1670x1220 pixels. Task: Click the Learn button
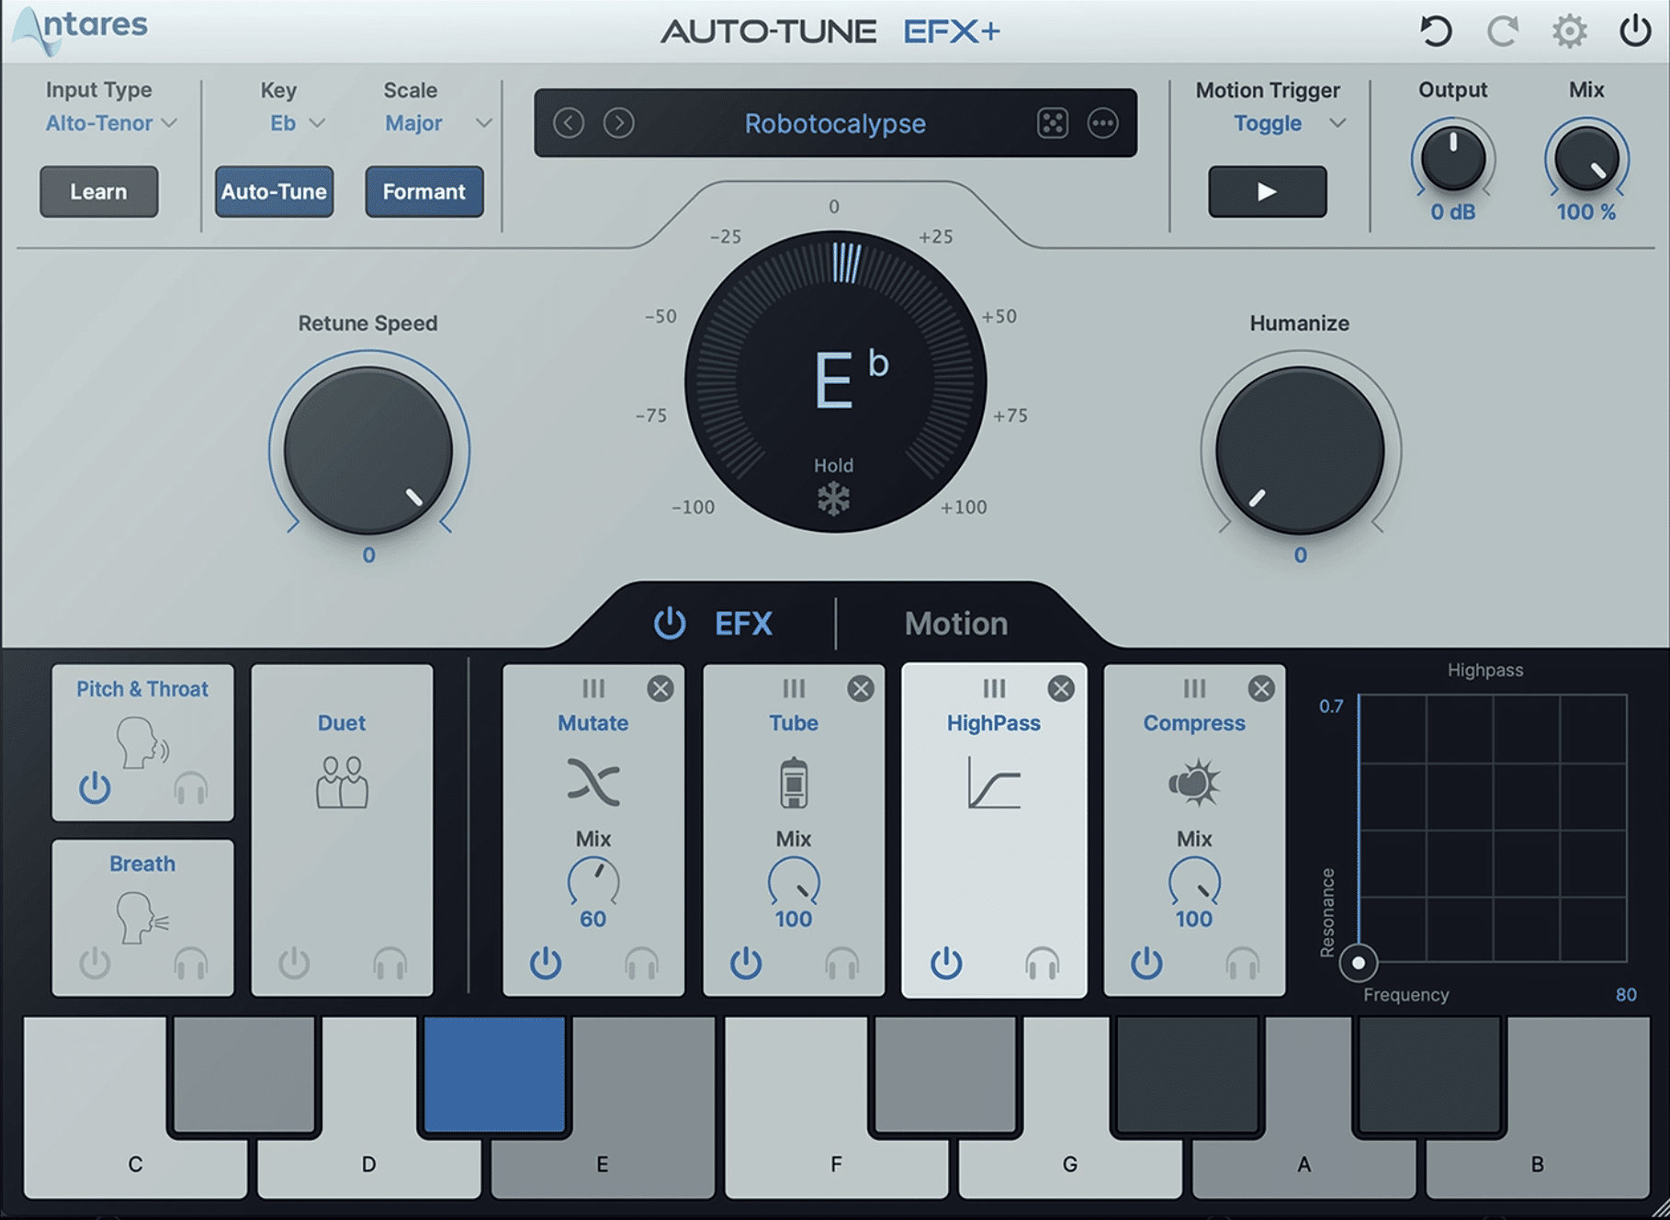click(x=98, y=191)
